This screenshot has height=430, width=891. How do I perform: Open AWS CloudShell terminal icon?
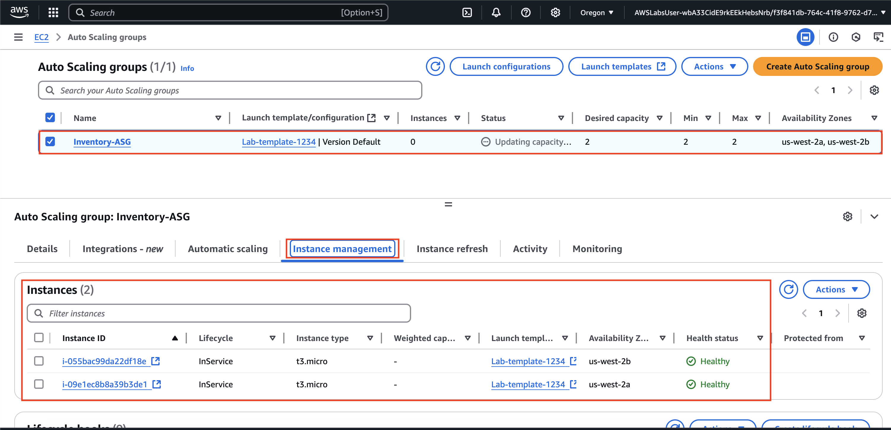coord(467,13)
